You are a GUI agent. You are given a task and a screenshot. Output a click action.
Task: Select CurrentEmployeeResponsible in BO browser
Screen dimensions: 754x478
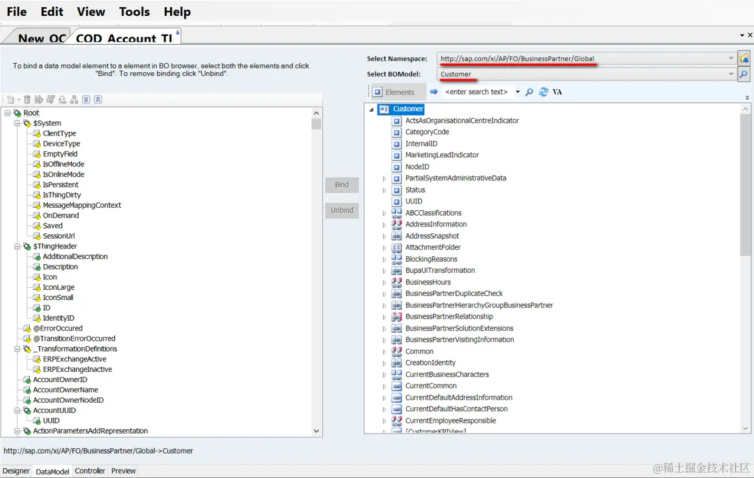click(451, 420)
